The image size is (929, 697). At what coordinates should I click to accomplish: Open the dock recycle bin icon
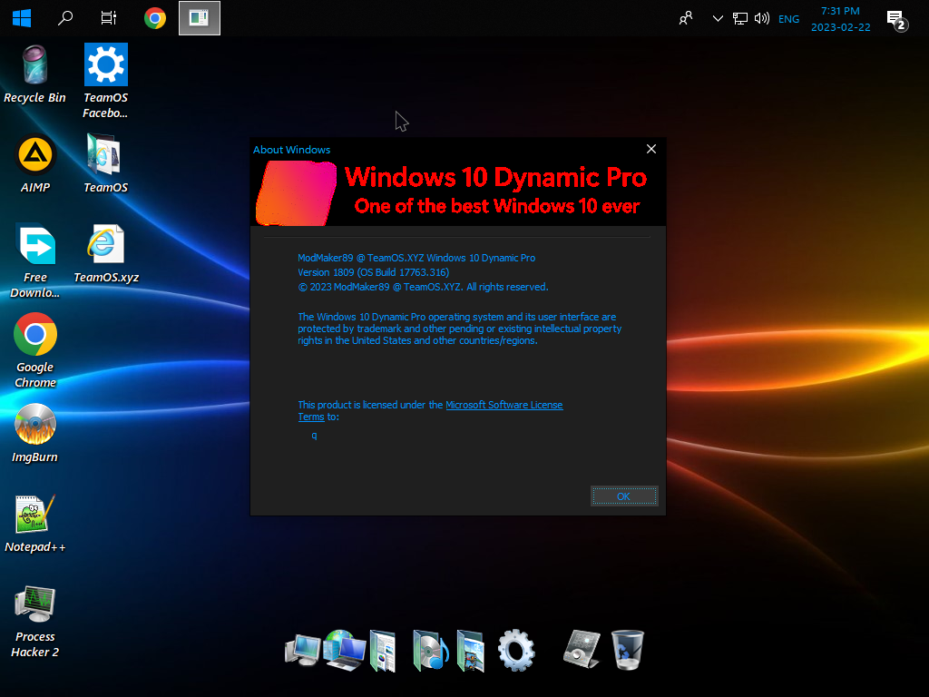point(628,650)
